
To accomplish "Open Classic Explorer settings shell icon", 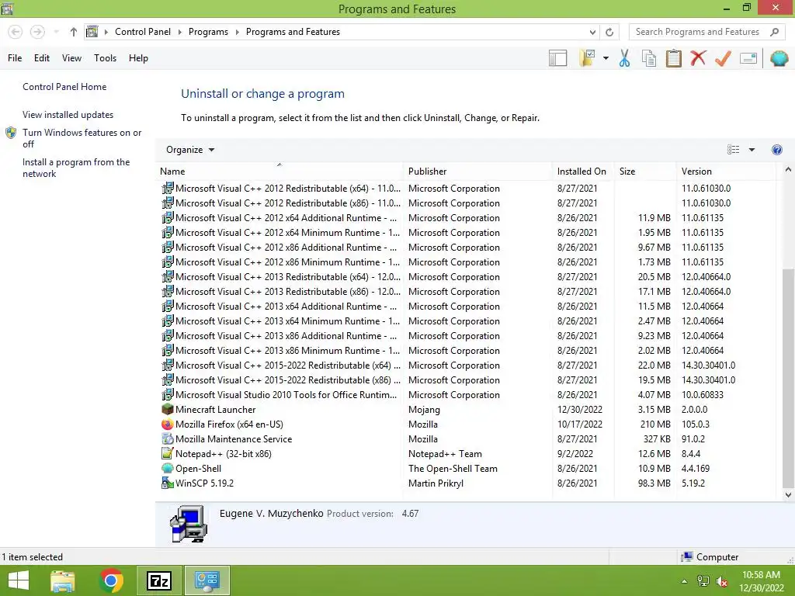I will click(779, 58).
